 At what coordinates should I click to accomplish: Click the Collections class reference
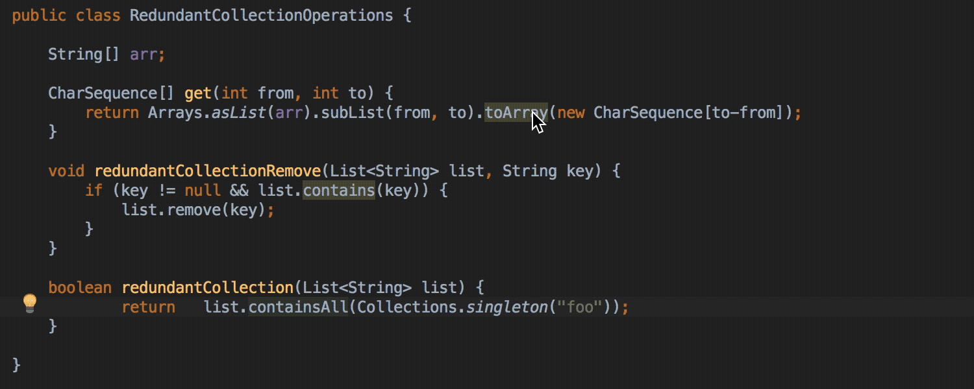(407, 307)
